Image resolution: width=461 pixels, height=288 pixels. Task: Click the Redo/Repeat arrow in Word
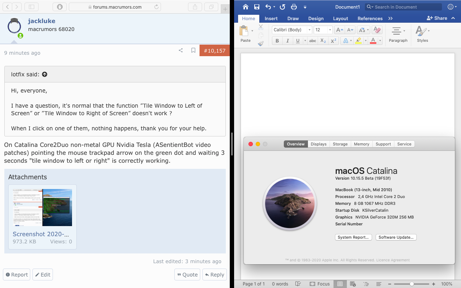pyautogui.click(x=282, y=7)
